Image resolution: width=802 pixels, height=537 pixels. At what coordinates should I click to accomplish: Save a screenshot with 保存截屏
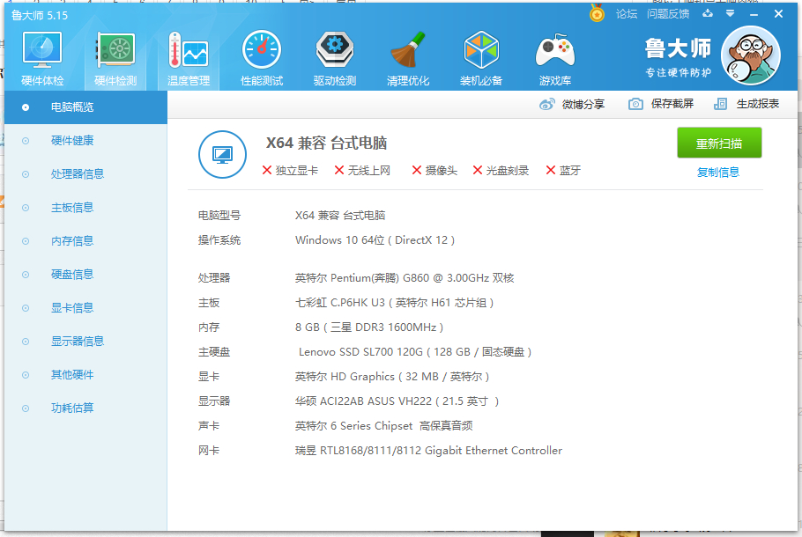[x=661, y=104]
